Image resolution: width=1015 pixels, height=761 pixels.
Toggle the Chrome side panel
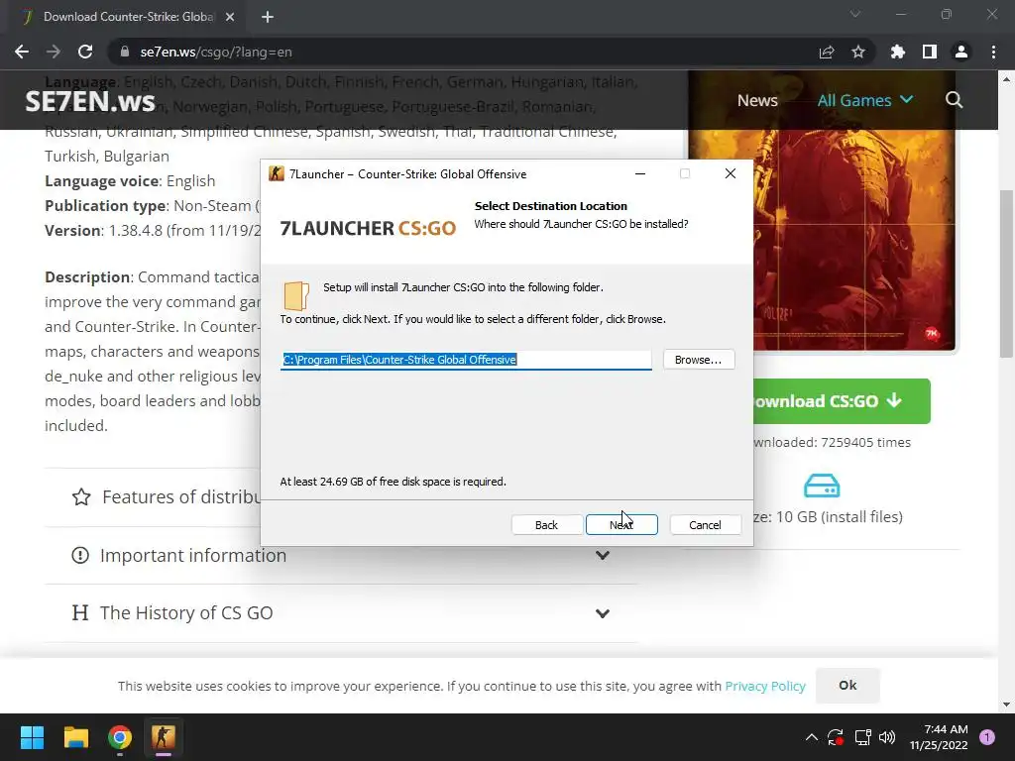coord(930,52)
